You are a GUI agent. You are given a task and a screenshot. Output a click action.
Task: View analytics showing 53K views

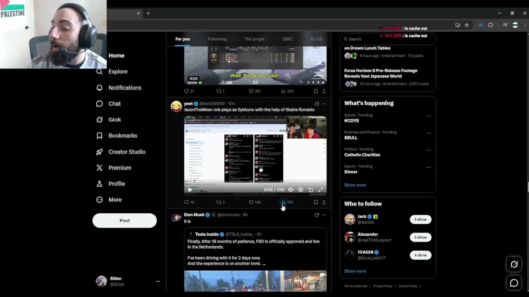pyautogui.click(x=287, y=91)
